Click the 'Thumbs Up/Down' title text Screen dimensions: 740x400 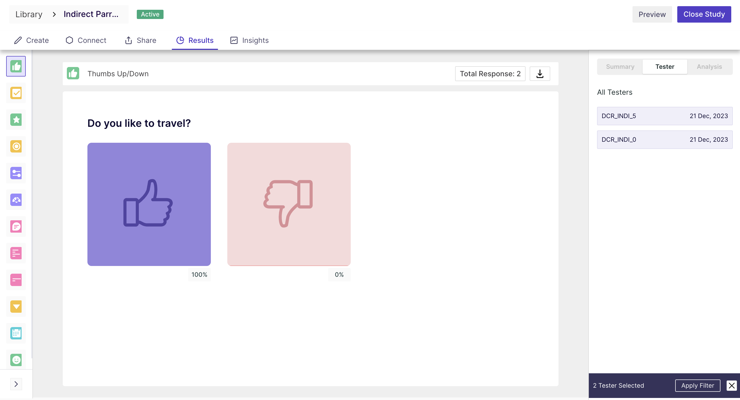point(118,74)
